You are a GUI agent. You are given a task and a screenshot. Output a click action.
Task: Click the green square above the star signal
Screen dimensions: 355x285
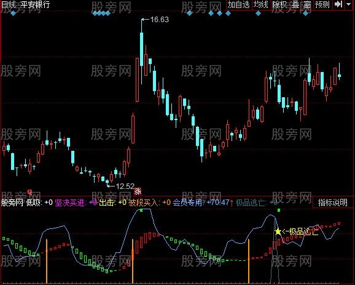(279, 211)
